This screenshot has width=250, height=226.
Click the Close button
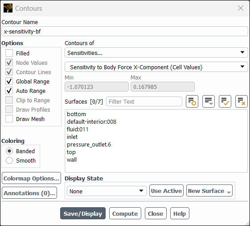156,213
